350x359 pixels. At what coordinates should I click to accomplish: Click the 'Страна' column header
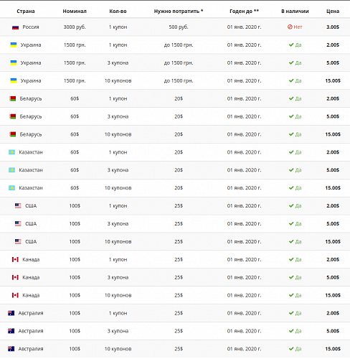[26, 11]
